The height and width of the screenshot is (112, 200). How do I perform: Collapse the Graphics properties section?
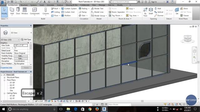(x=28, y=43)
